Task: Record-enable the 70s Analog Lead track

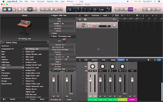Action: click(x=94, y=27)
